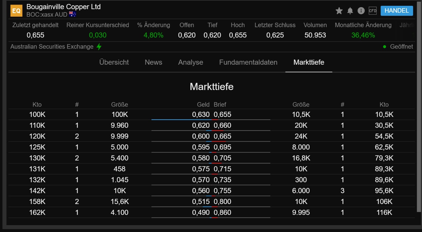Screen dimensions: 422x232
Task: Select bid price 0,515
Action: click(x=201, y=202)
